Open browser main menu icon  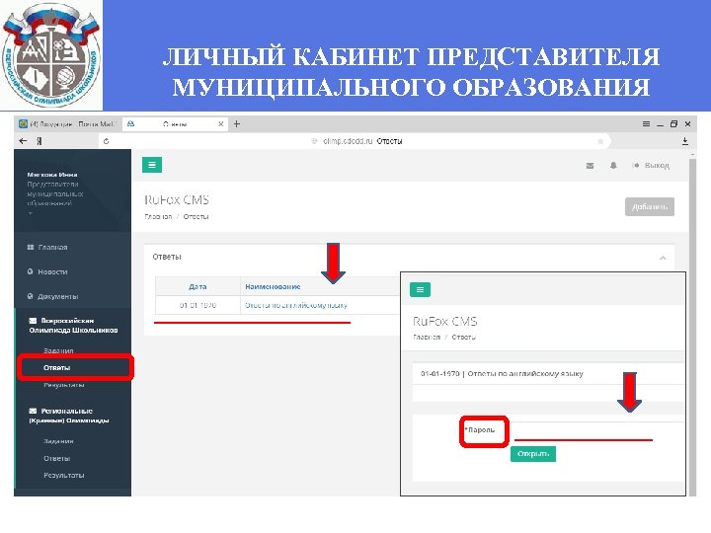646,123
